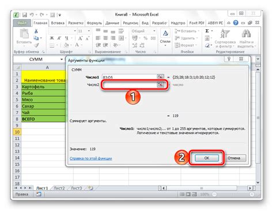The image size is (273, 211).
Task: Switch to the Вид ribbon tab
Action: 145,23
